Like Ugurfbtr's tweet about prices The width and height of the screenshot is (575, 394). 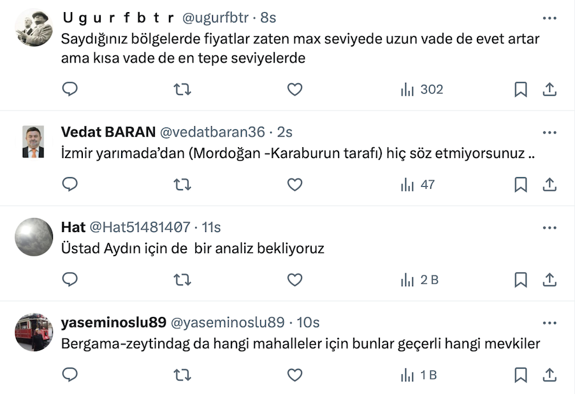tap(295, 90)
